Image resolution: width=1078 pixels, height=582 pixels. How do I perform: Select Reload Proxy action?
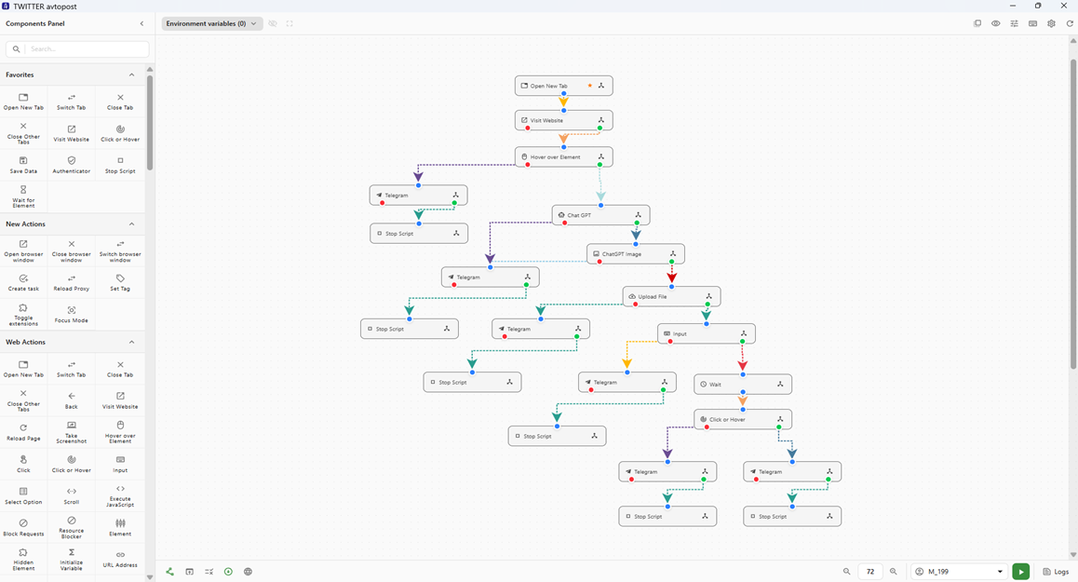tap(72, 283)
